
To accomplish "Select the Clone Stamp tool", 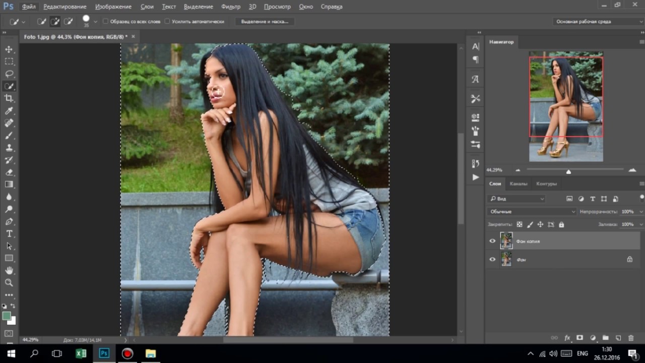I will pos(9,148).
